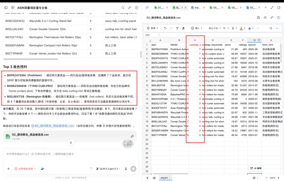Switch to the 01_ file tab

(x=159, y=8)
